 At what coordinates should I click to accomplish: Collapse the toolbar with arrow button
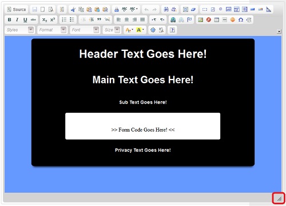click(x=279, y=31)
